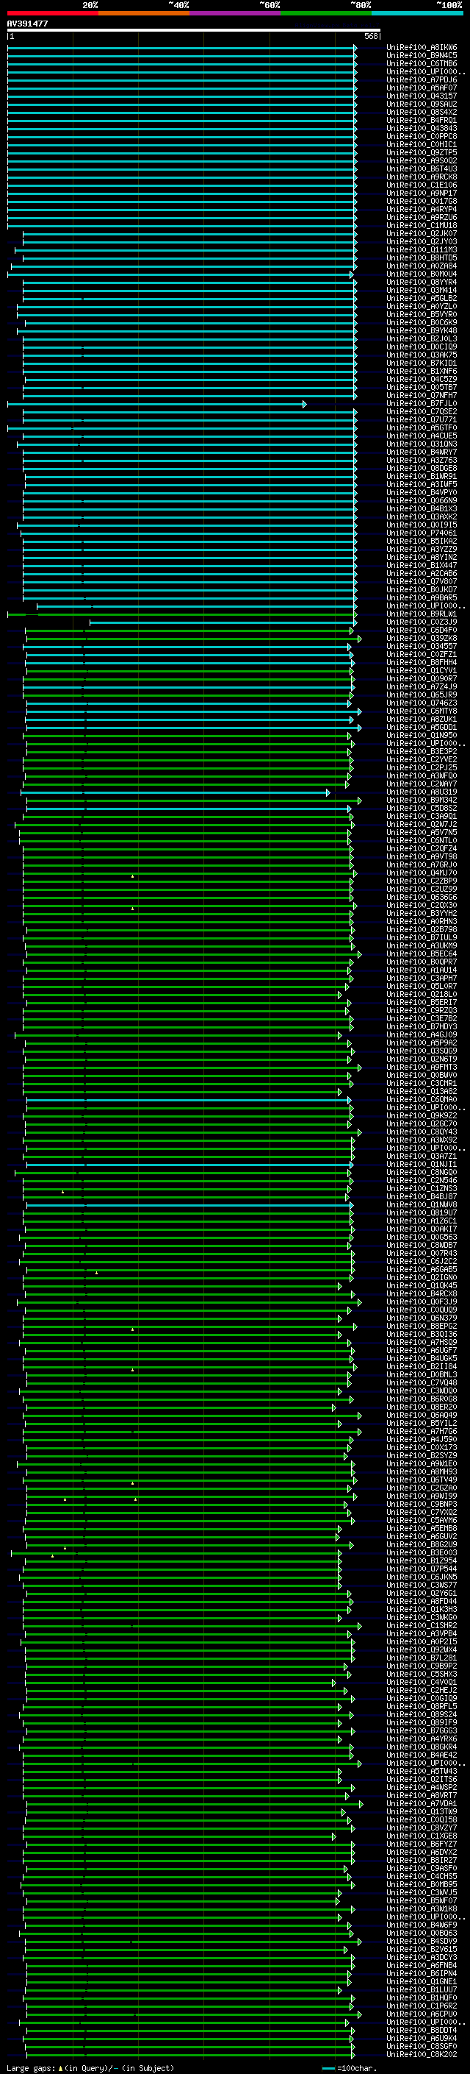Select the label UniRef100_A9VT98

point(422,856)
